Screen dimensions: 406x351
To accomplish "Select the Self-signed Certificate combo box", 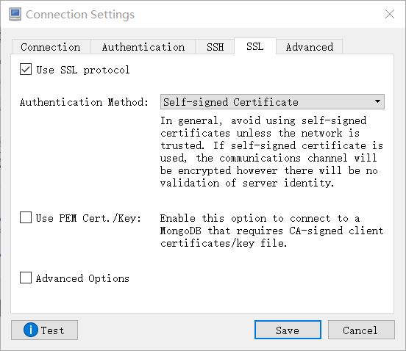I will pyautogui.click(x=272, y=101).
